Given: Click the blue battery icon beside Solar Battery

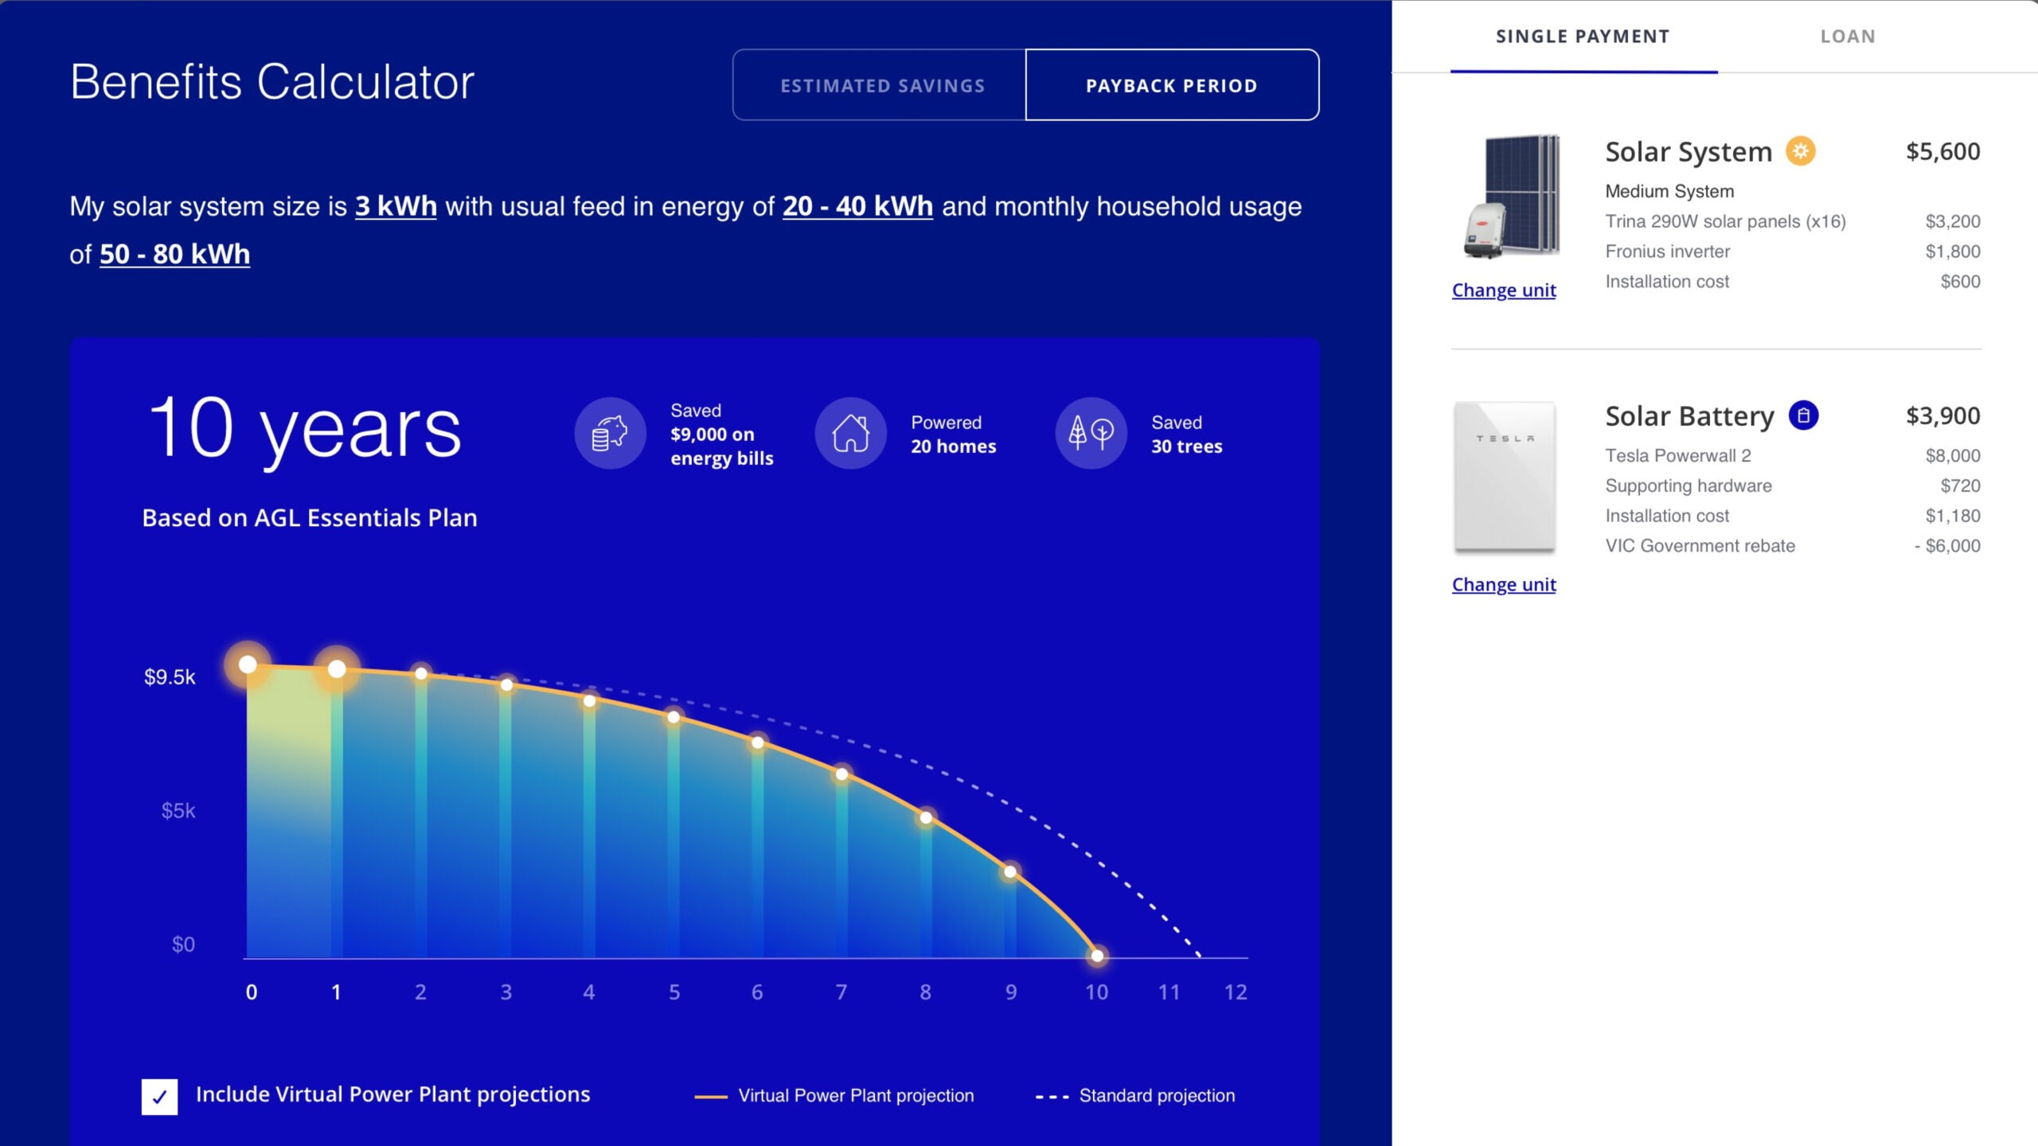Looking at the screenshot, I should click(x=1803, y=415).
